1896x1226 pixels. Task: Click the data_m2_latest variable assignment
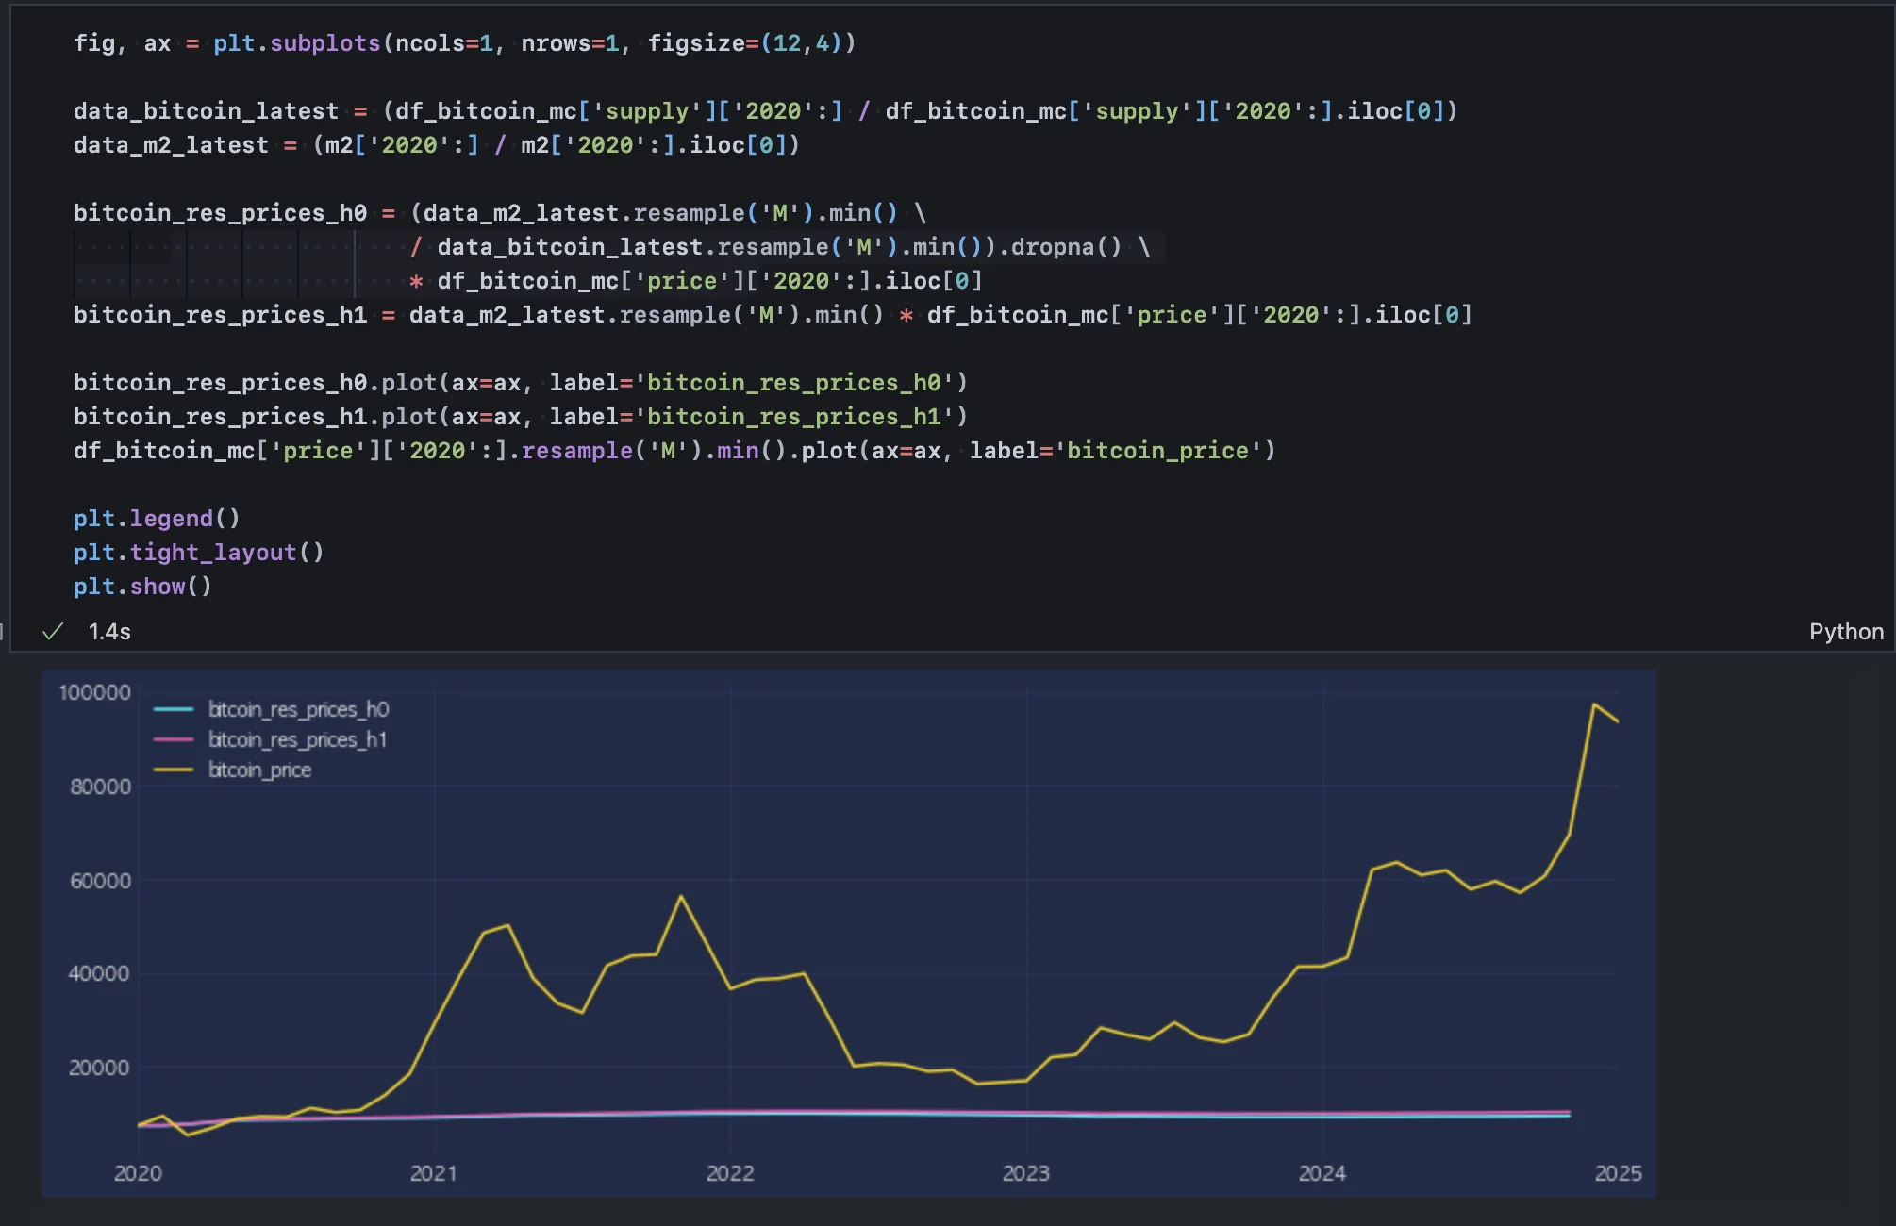171,145
